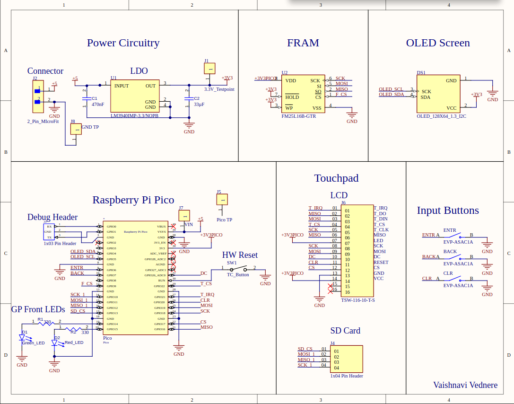The image size is (514, 404).
Task: Click the FRAM section title
Action: [303, 43]
